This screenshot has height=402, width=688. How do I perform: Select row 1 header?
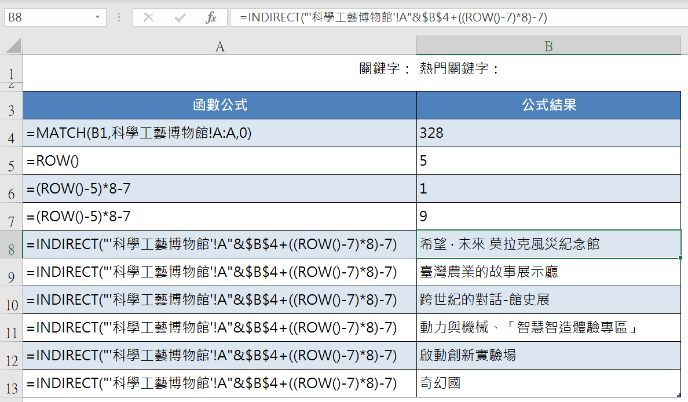pos(12,70)
